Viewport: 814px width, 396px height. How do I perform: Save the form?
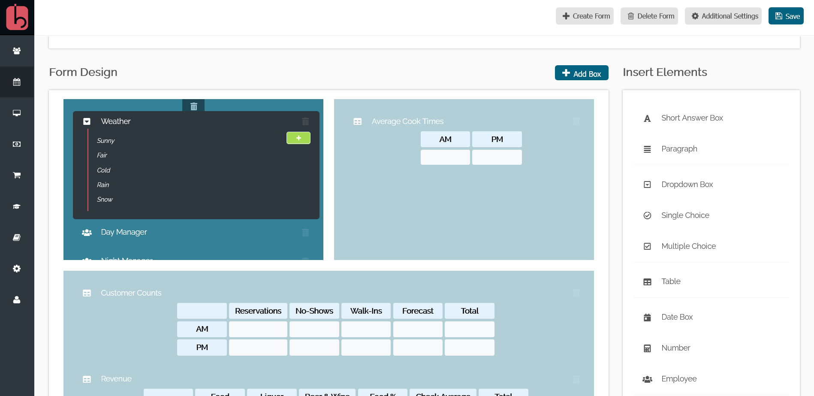coord(786,16)
